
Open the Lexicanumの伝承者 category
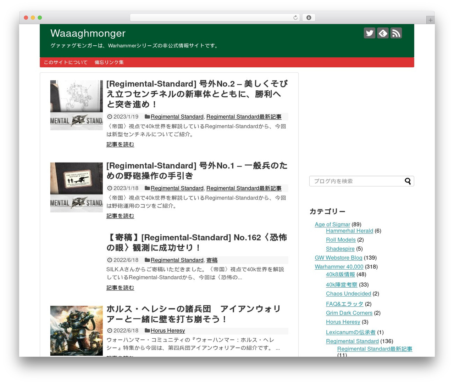[x=350, y=332]
